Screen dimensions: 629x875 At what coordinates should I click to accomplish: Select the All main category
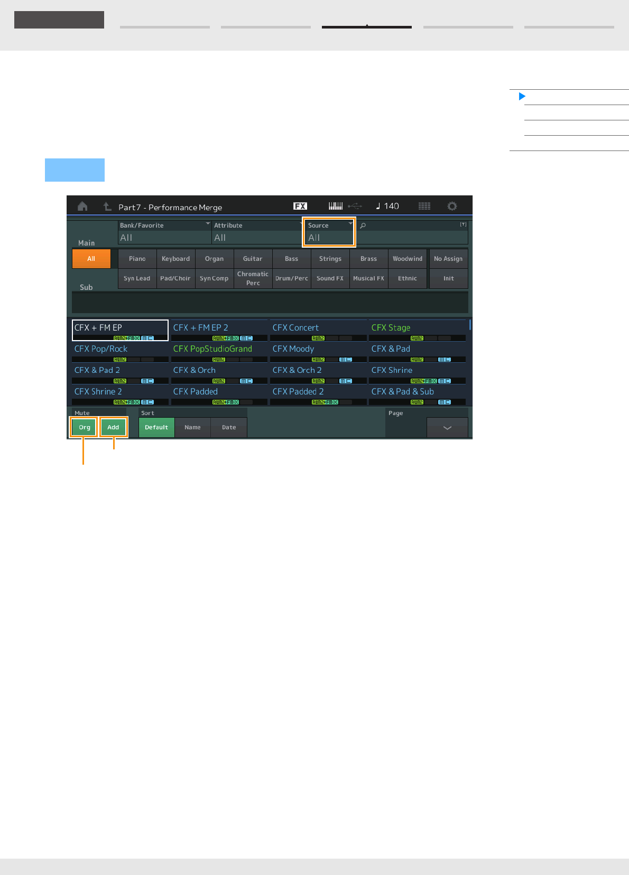91,259
